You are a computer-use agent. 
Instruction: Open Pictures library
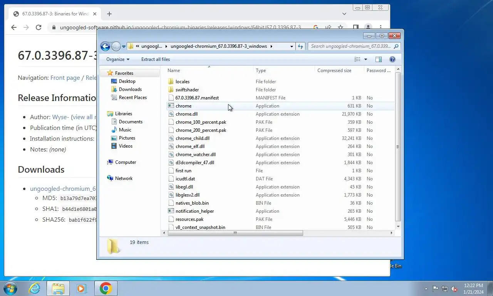127,138
